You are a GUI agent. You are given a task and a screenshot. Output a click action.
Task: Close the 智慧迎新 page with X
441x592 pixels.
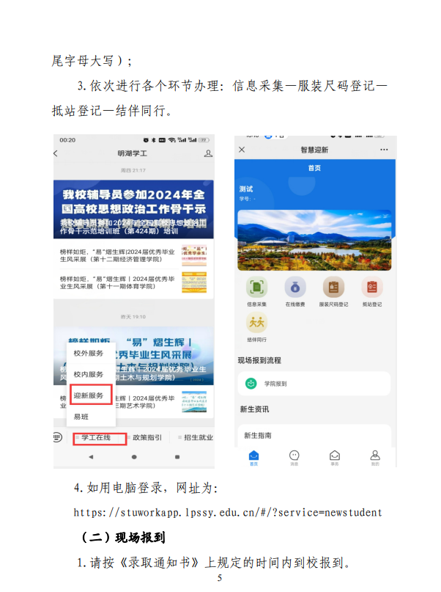click(242, 150)
